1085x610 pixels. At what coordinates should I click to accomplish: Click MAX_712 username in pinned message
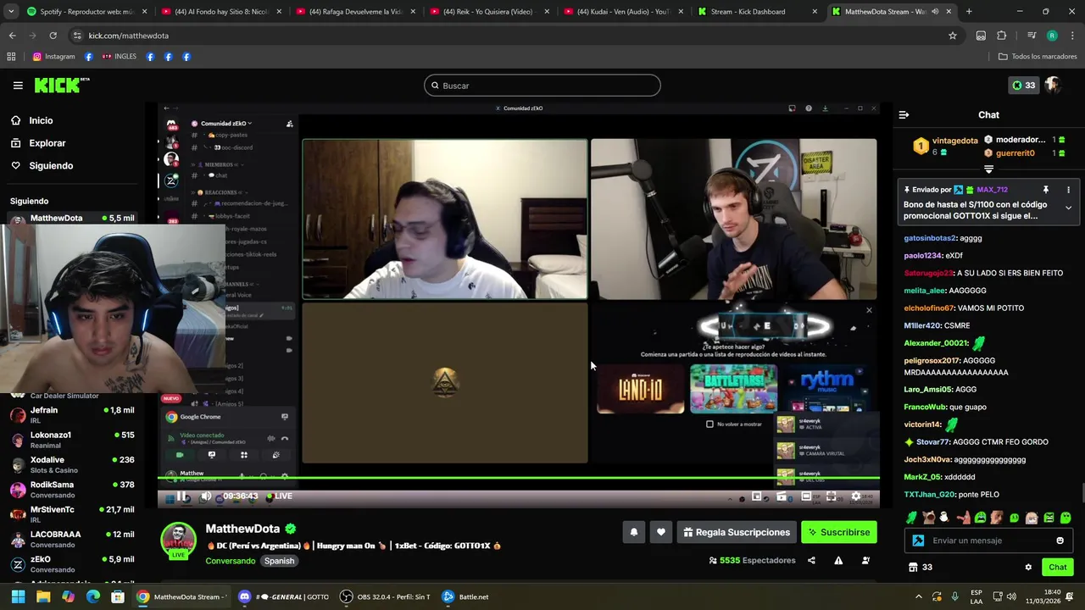[992, 190]
